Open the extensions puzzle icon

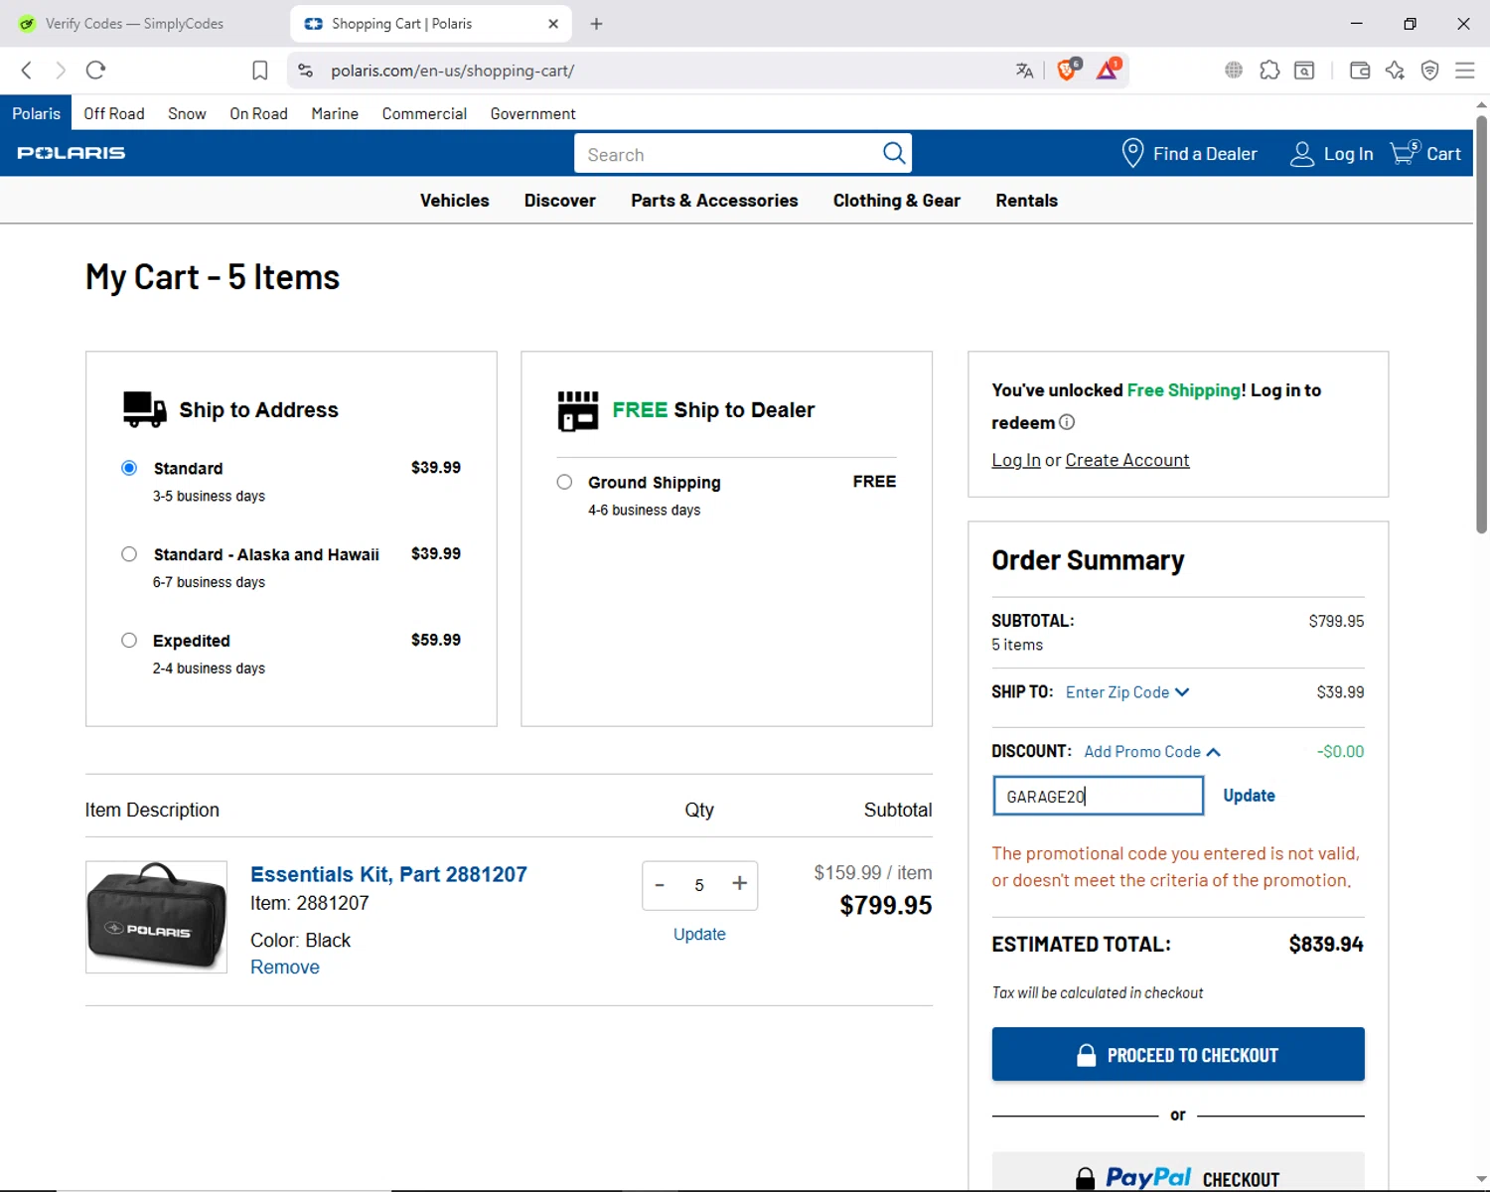click(1269, 70)
